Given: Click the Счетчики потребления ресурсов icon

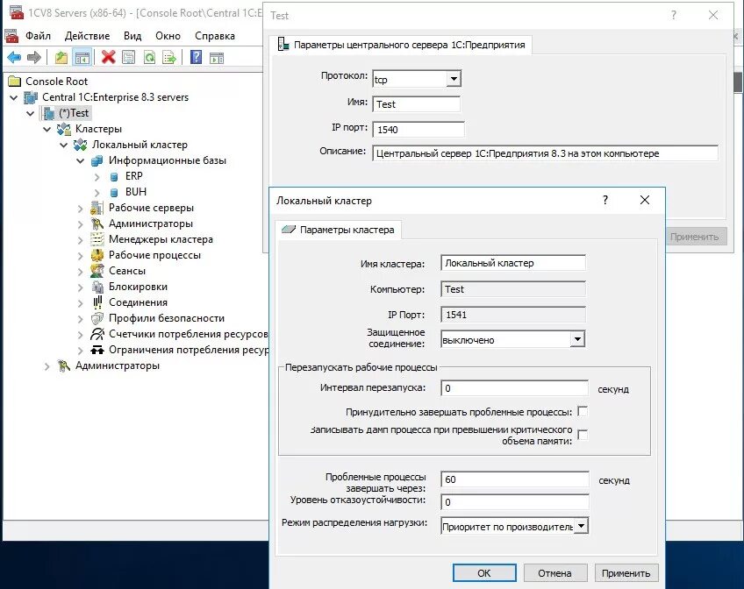Looking at the screenshot, I should pos(97,334).
